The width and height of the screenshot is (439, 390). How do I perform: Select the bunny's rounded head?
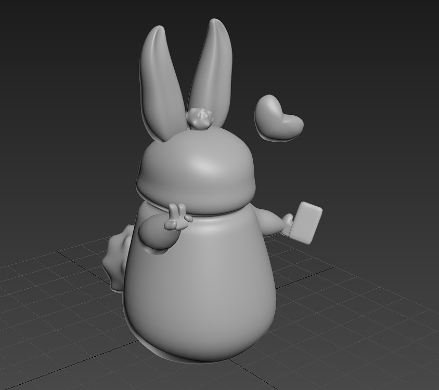coord(196,172)
